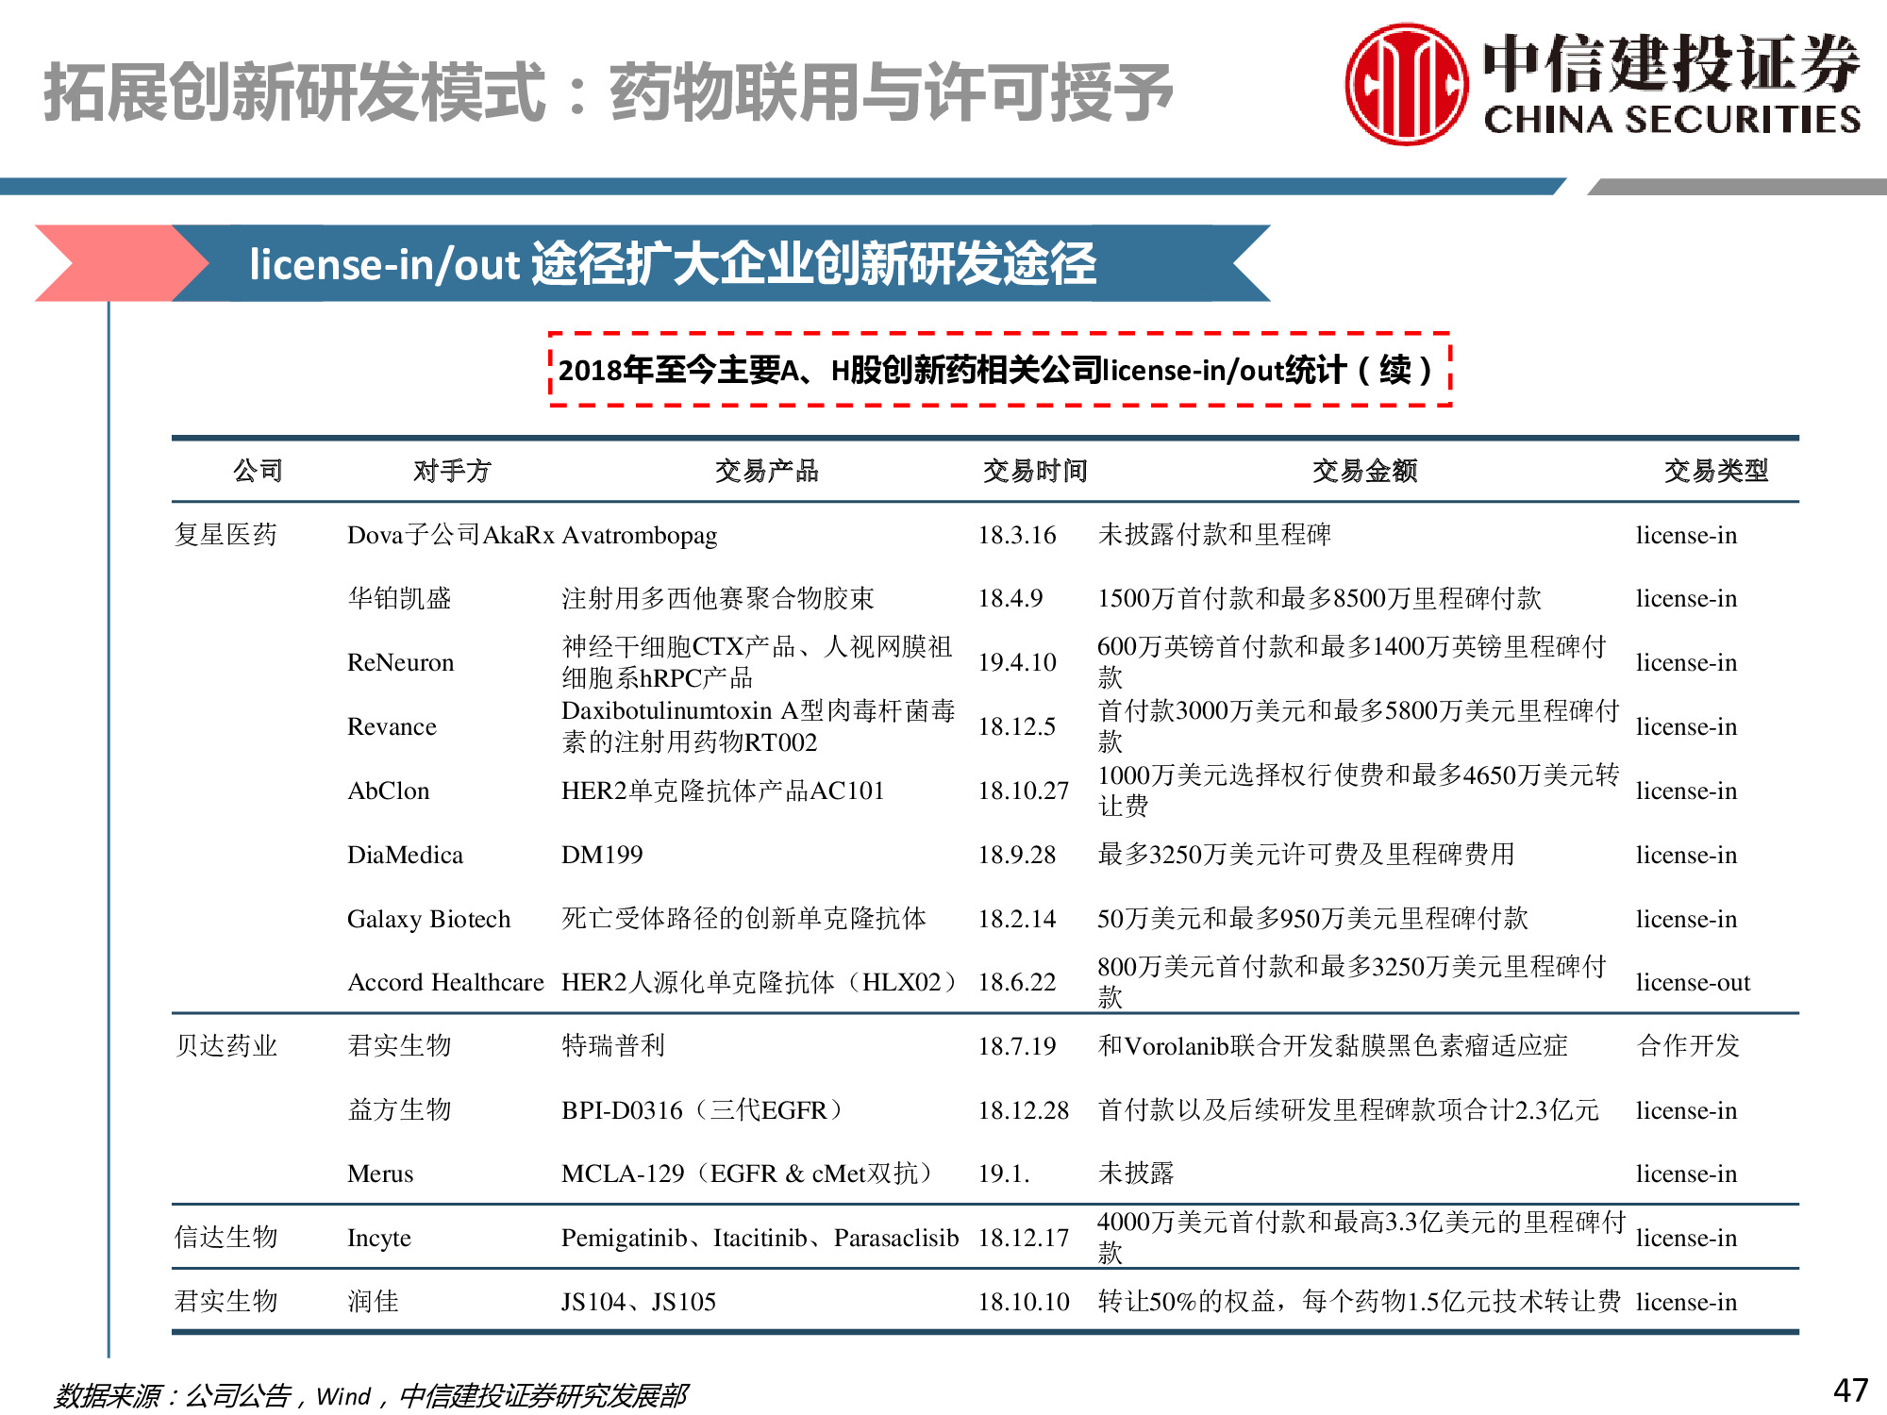Select product 'HER2人源化单克隆抗体（HLX02）'
This screenshot has width=1887, height=1415.
pos(760,982)
